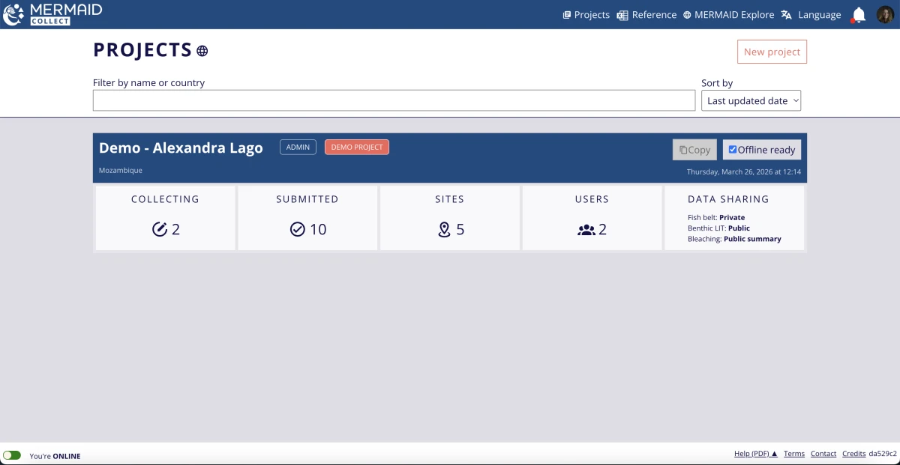
Task: Open the Collecting card
Action: 165,218
